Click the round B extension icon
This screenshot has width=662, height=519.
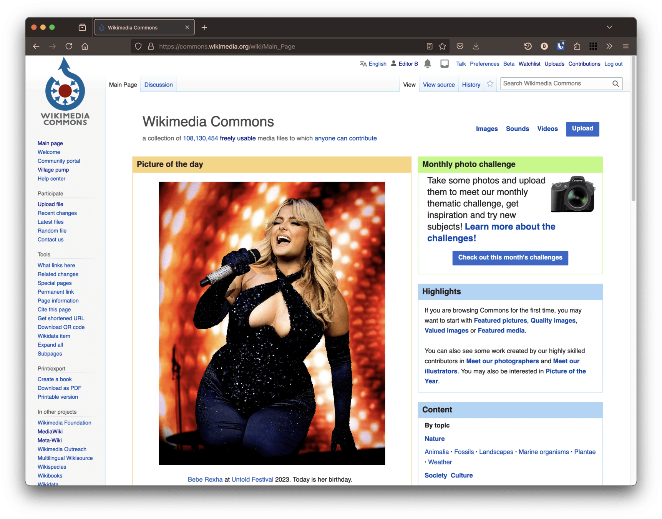pos(544,47)
